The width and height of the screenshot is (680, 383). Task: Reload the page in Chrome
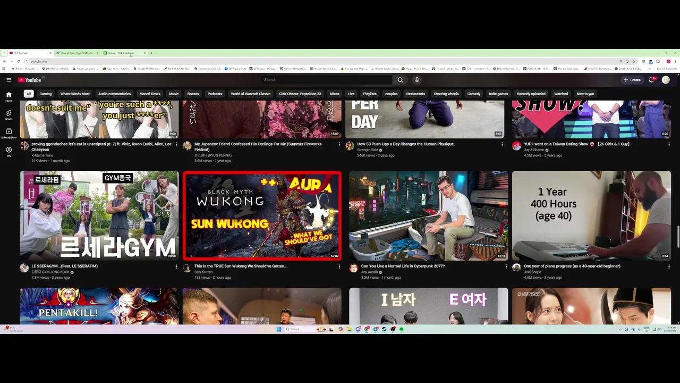[x=19, y=61]
